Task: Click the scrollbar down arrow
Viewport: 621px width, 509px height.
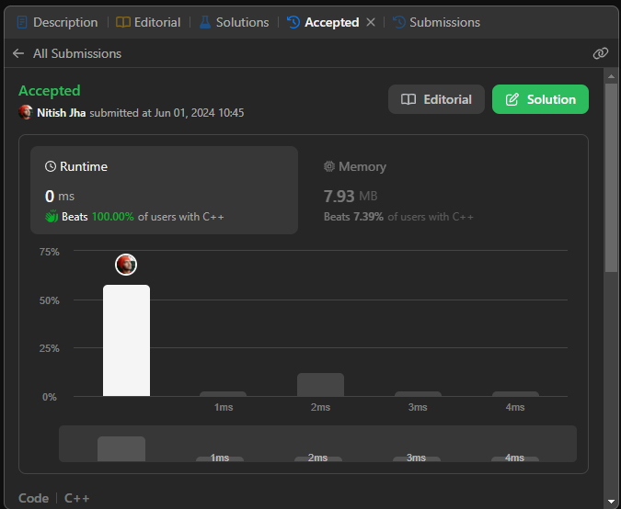Action: (611, 502)
